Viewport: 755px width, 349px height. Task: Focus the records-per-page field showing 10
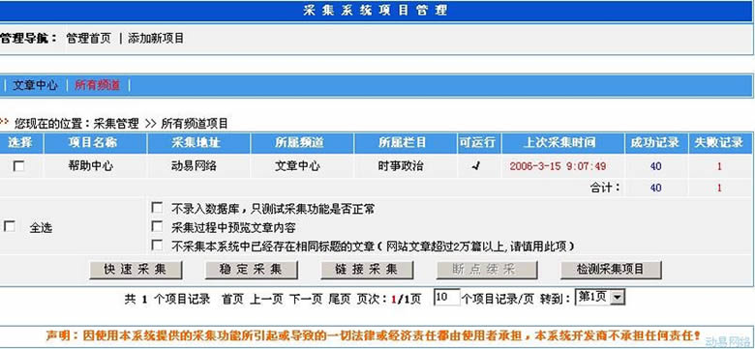447,298
